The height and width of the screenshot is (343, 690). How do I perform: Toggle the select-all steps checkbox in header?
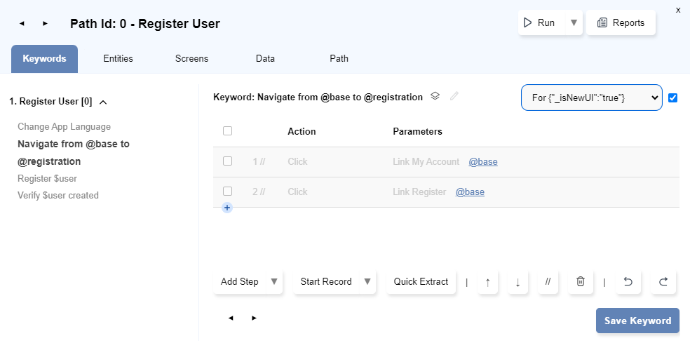[x=227, y=131]
